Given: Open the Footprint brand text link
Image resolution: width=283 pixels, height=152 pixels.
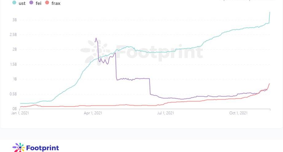Looking at the screenshot, I should click(x=42, y=148).
